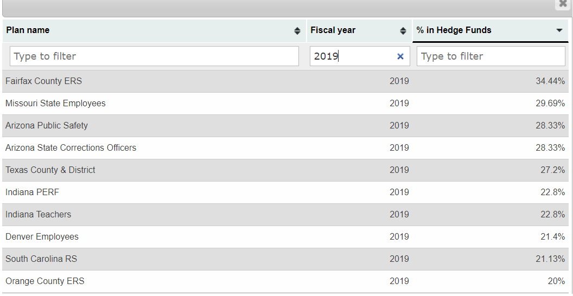
Task: Select the Texas County & District plan name
Action: (50, 170)
